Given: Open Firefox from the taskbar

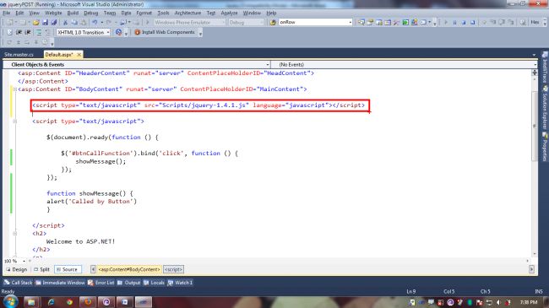Looking at the screenshot, I should click(88, 302).
